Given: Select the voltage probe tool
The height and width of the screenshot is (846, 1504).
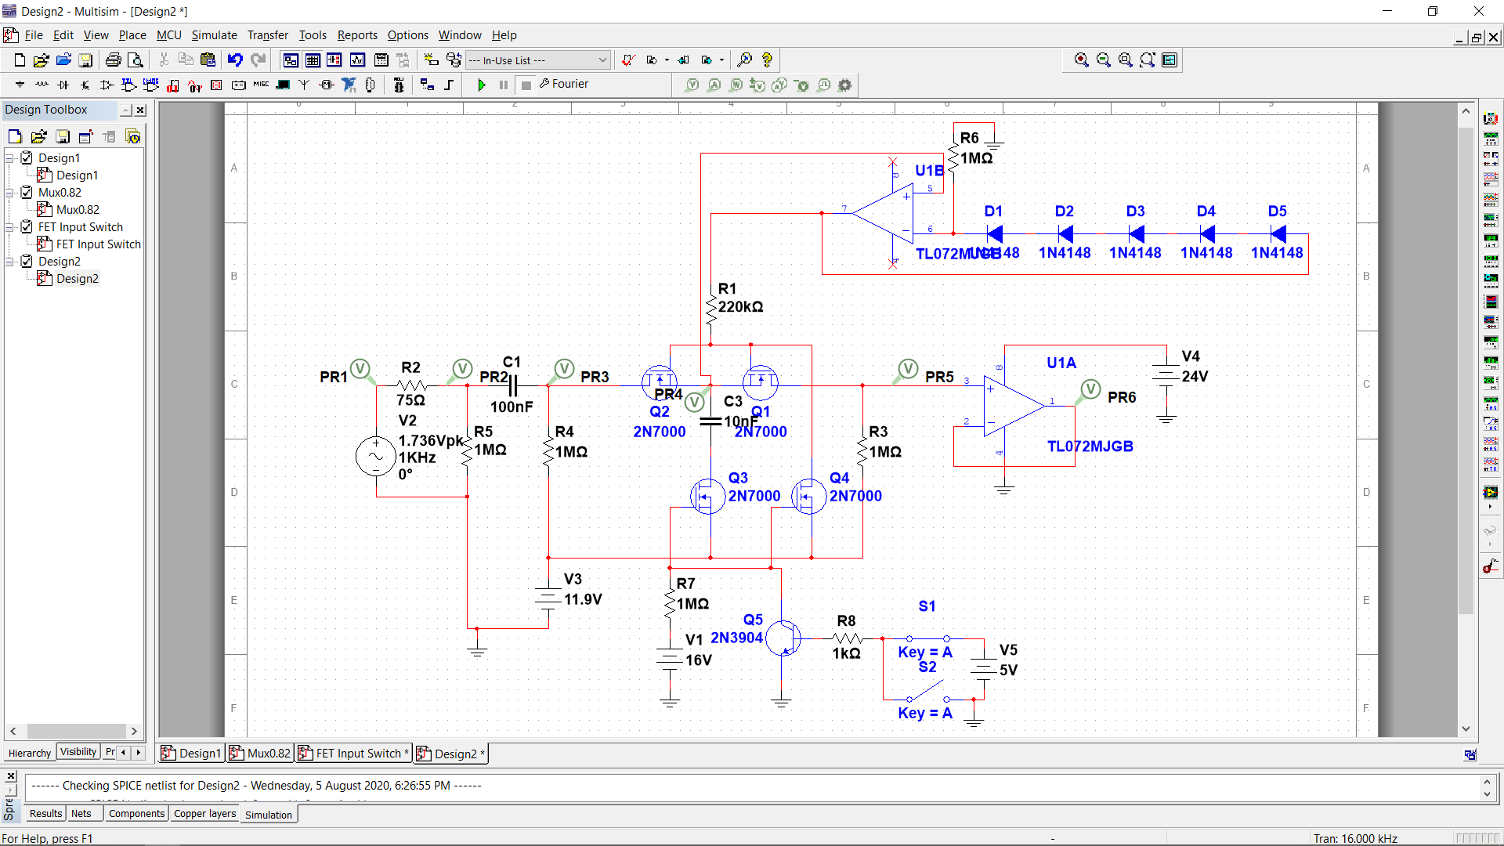Looking at the screenshot, I should pyautogui.click(x=692, y=85).
